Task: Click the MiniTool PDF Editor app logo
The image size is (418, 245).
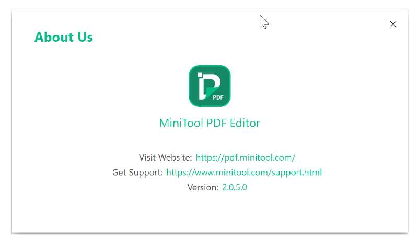Action: coord(210,86)
